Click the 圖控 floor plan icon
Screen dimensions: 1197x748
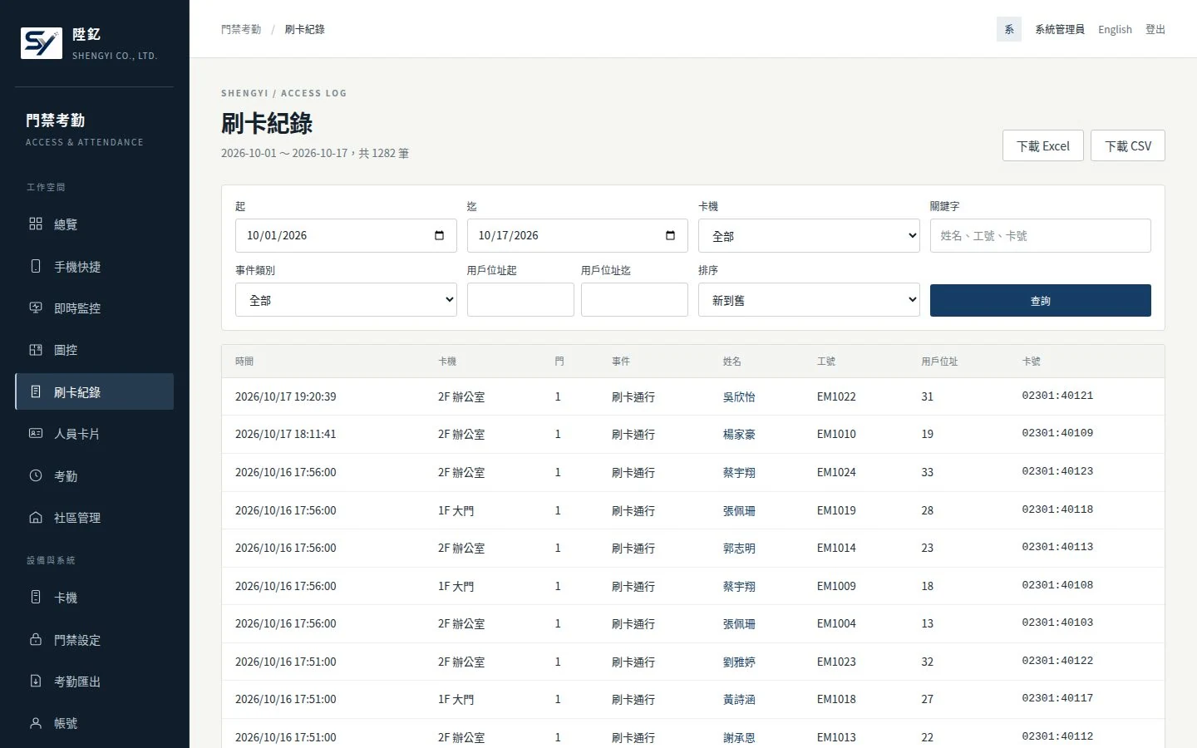36,350
